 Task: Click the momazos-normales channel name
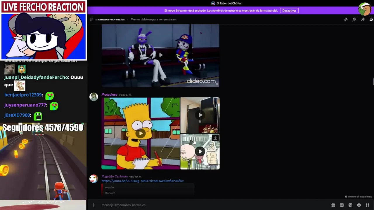(x=110, y=19)
